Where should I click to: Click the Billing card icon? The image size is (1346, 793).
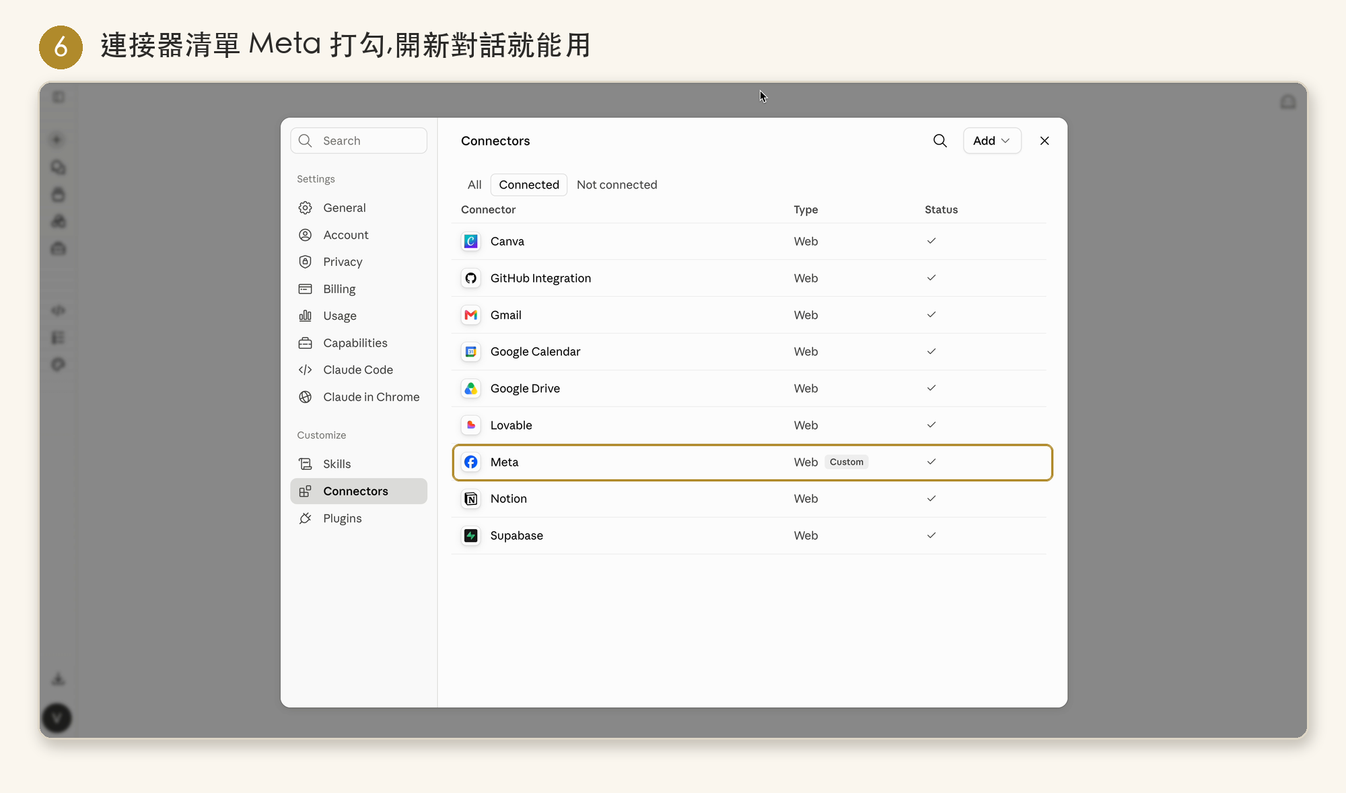point(306,289)
